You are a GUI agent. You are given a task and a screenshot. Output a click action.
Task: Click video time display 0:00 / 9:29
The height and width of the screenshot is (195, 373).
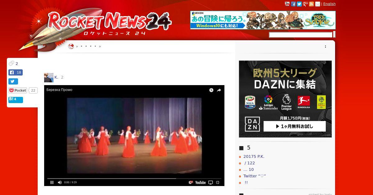tap(71, 182)
